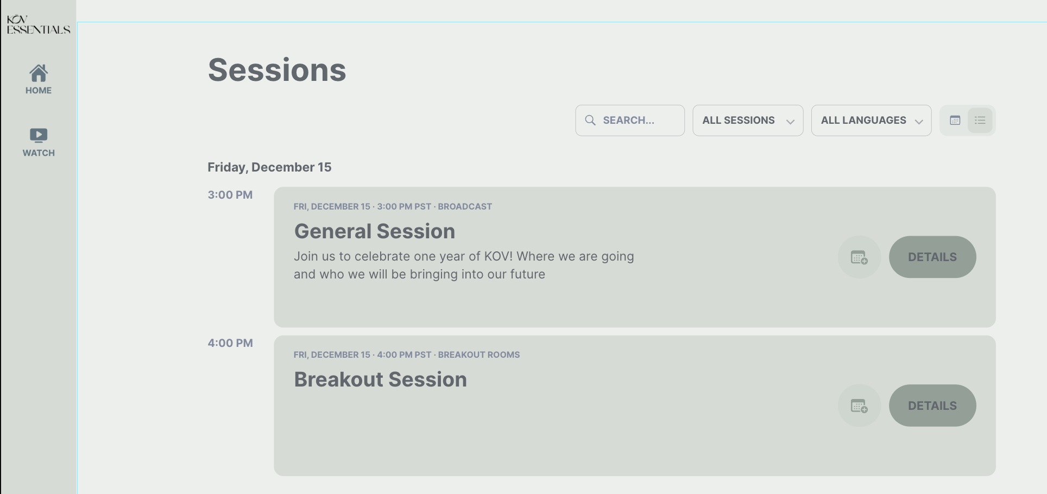Select the WATCH sidebar label
Screen dimensions: 1047x494
39,153
